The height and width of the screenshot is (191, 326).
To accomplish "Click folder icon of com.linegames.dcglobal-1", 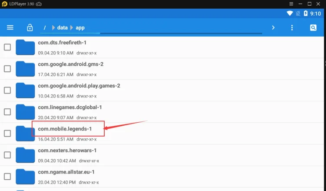I will click(25, 112).
